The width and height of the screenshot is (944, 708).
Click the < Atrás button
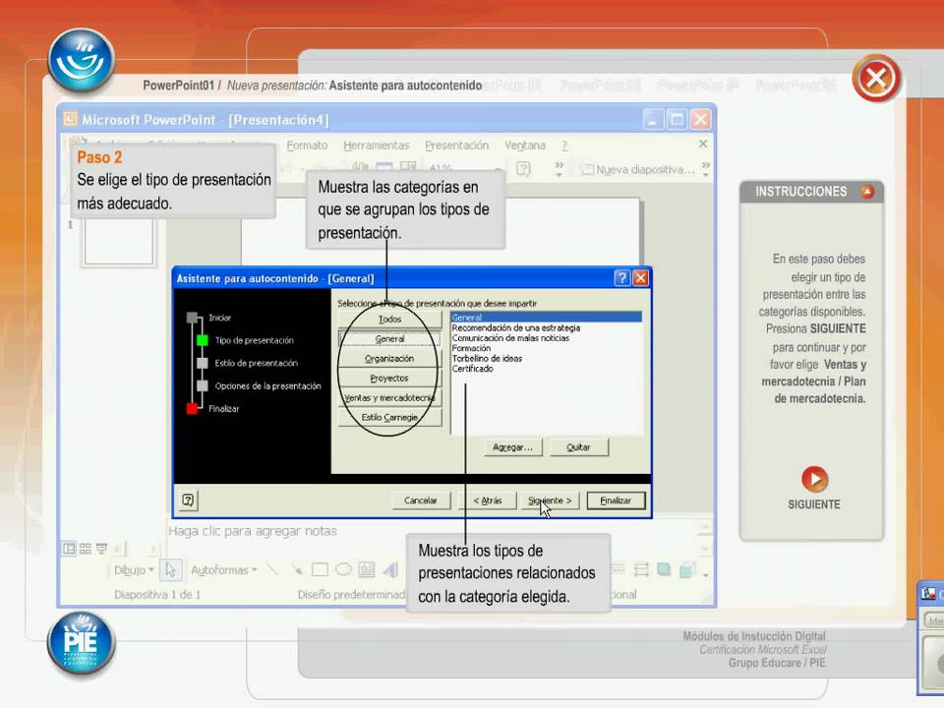pyautogui.click(x=488, y=501)
